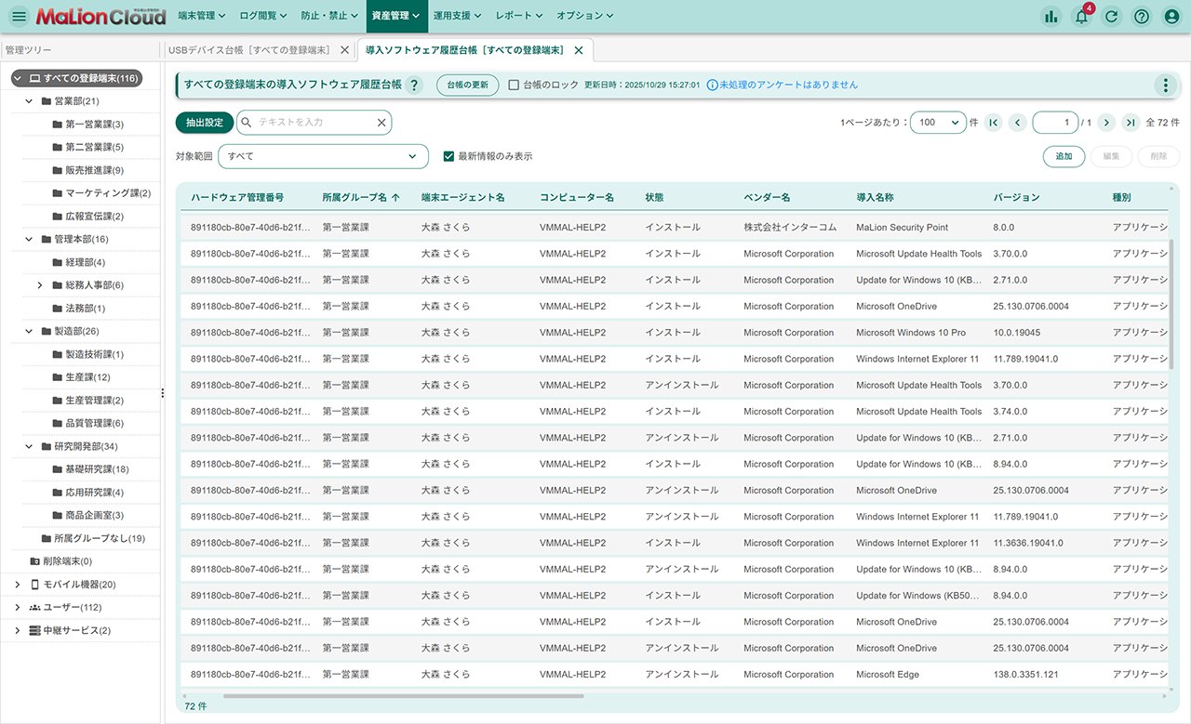Click the help icon beside ledger title
The width and height of the screenshot is (1191, 724).
tap(415, 86)
